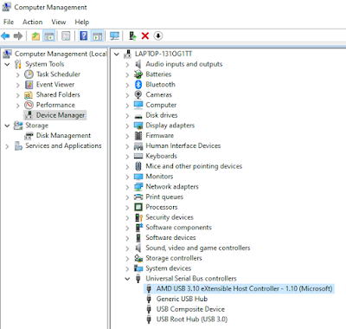Click the Security devices key icon
Image resolution: width=346 pixels, height=329 pixels.
(x=138, y=217)
